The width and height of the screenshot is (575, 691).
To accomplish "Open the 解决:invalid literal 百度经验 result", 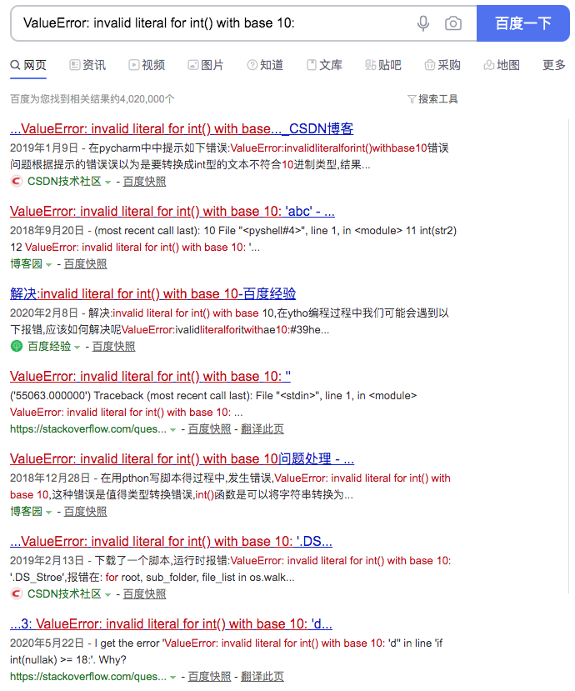I will [x=152, y=293].
